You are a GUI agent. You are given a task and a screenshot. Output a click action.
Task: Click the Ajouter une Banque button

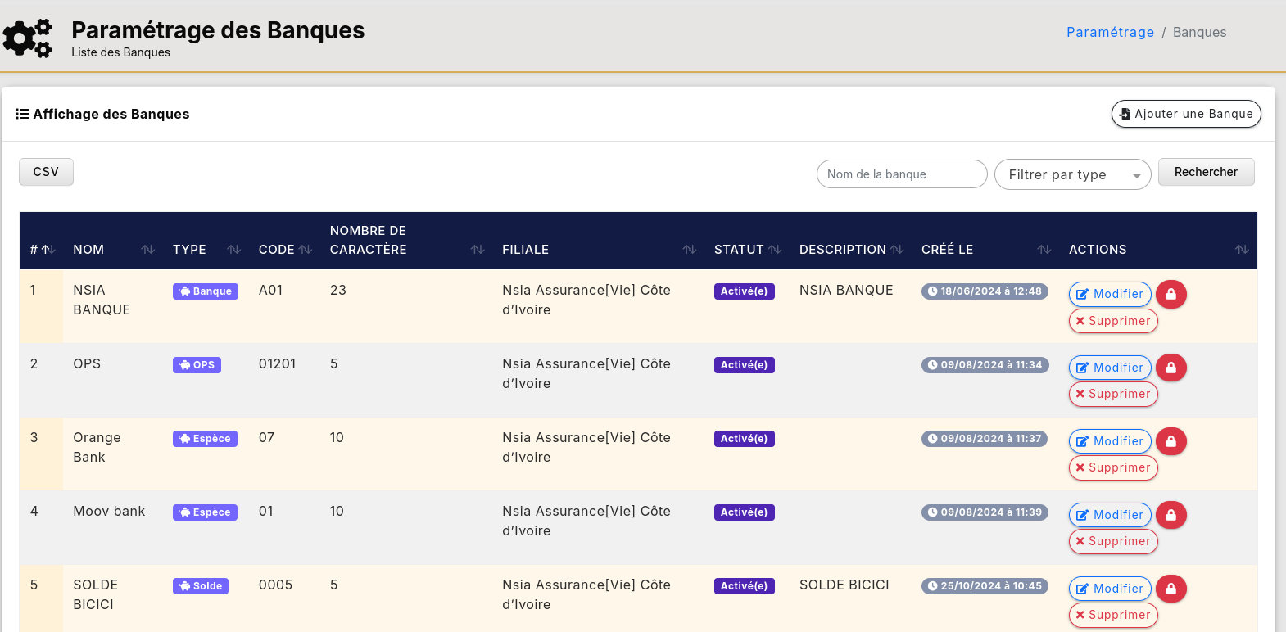coord(1185,114)
